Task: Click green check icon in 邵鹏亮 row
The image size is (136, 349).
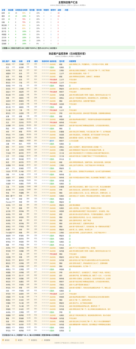Action: pos(70,327)
